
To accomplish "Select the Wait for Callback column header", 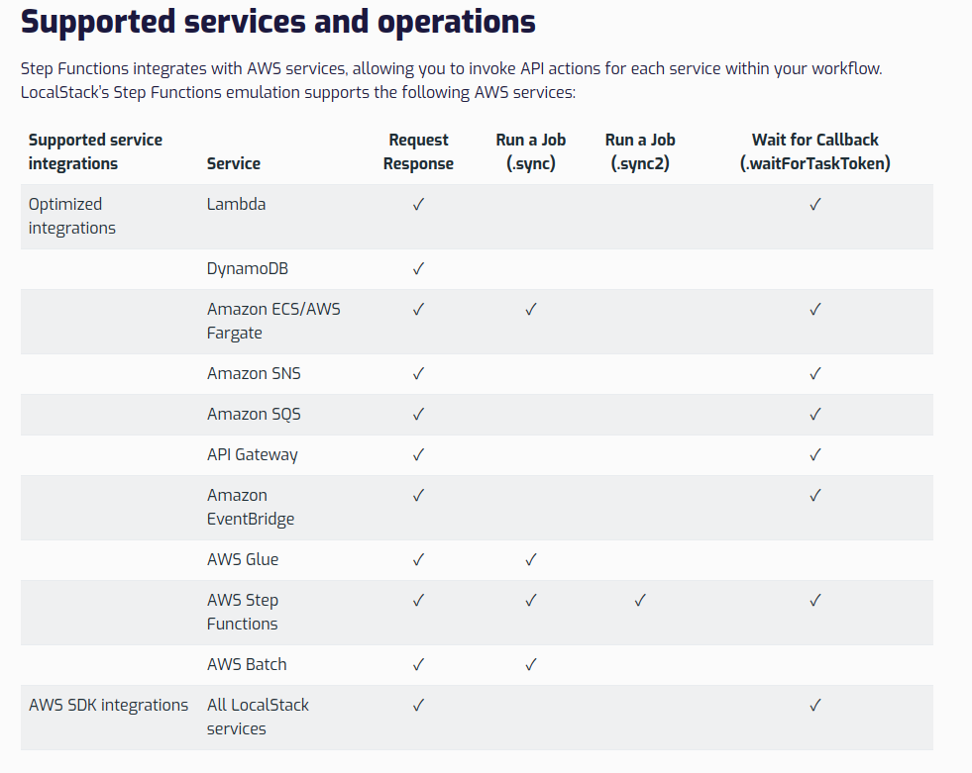I will coord(815,151).
